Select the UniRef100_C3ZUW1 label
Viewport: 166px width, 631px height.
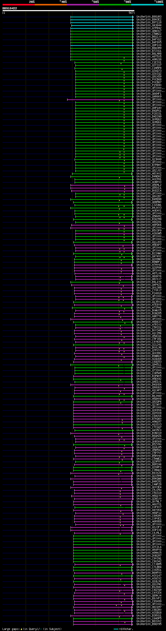point(149,205)
